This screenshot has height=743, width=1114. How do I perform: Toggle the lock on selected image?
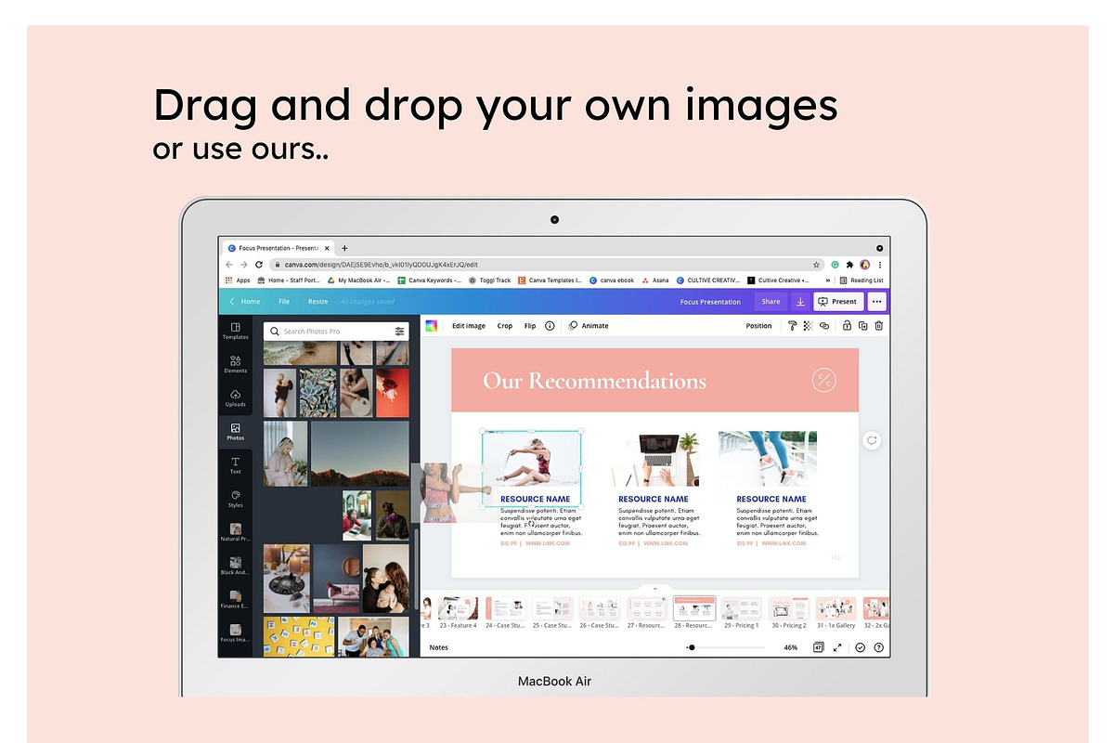(x=846, y=326)
